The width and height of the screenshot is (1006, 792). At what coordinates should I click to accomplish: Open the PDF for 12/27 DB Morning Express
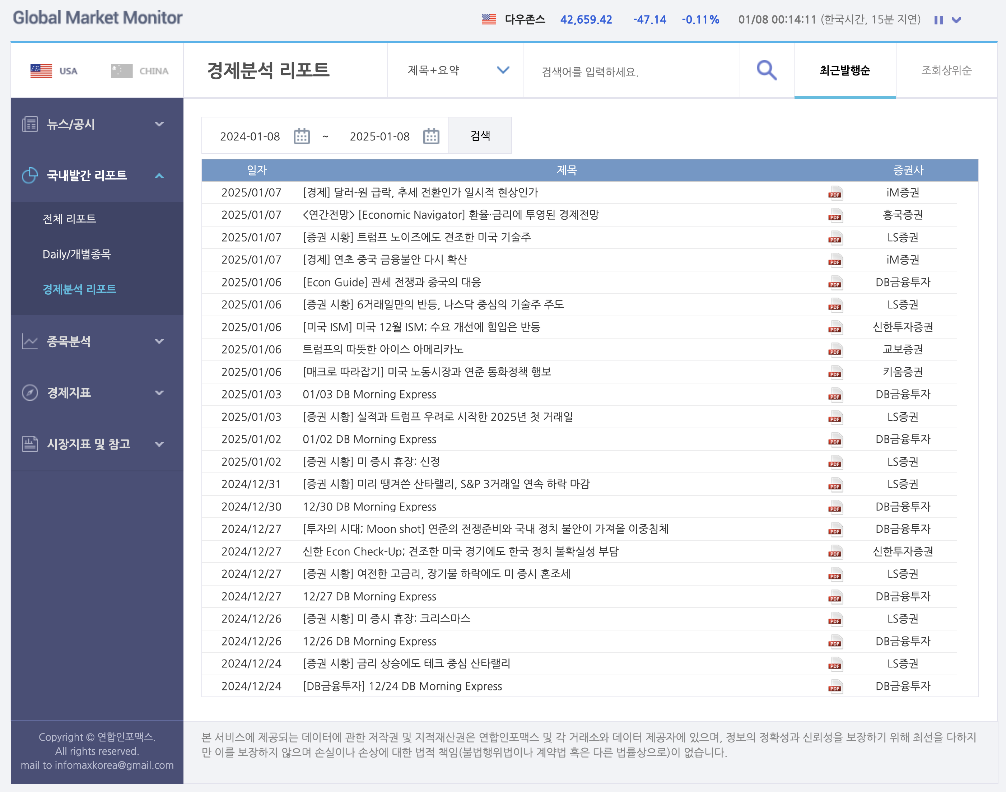coord(835,597)
